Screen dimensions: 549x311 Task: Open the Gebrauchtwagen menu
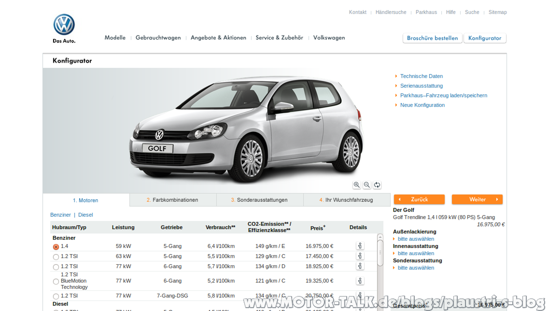pyautogui.click(x=158, y=38)
